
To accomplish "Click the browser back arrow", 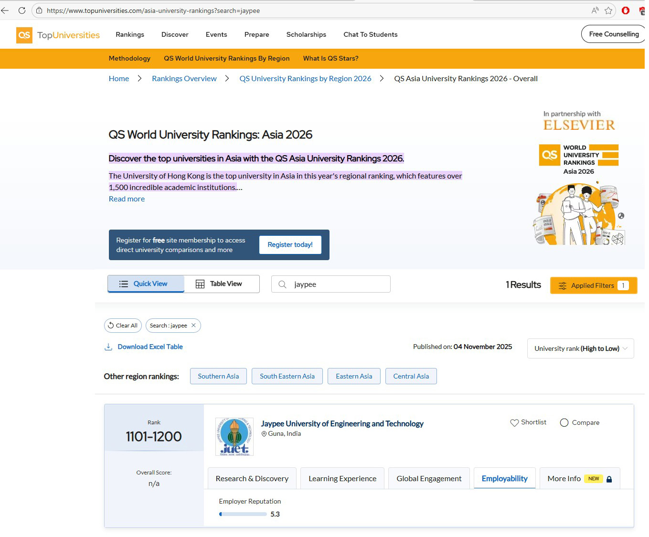I will pyautogui.click(x=5, y=11).
